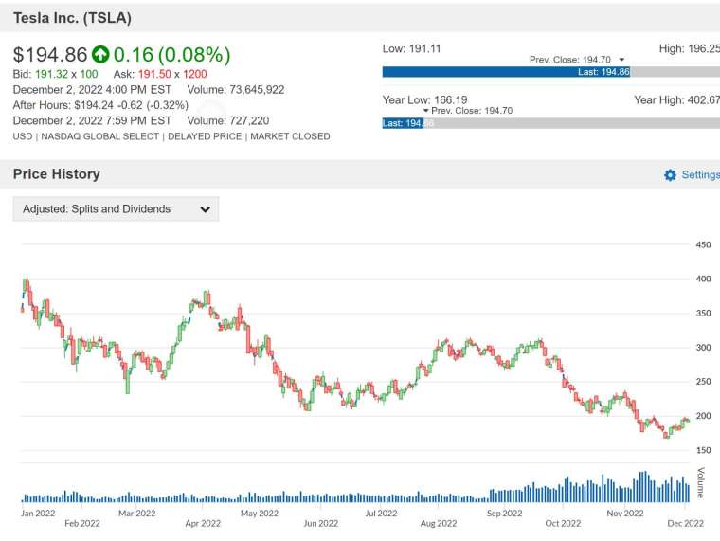Click the Aug 2022 axis label
720x541 pixels.
(439, 524)
